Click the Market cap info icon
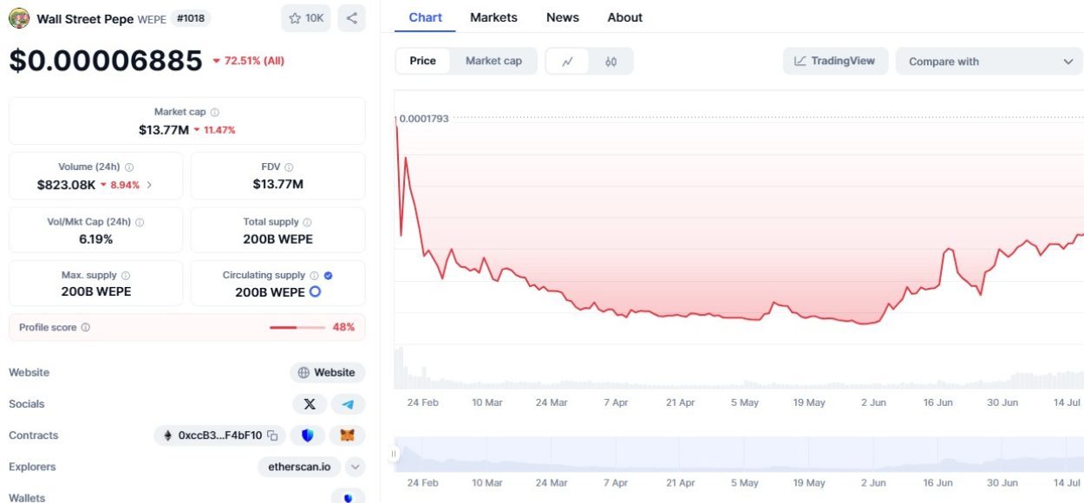This screenshot has height=503, width=1084. [215, 112]
